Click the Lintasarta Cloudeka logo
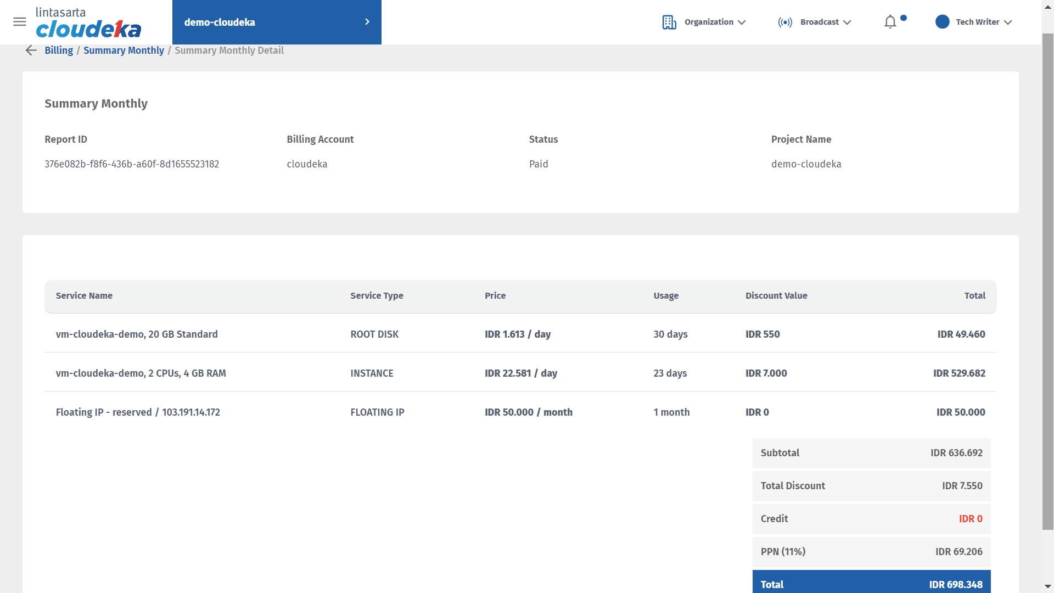The image size is (1054, 593). [88, 23]
